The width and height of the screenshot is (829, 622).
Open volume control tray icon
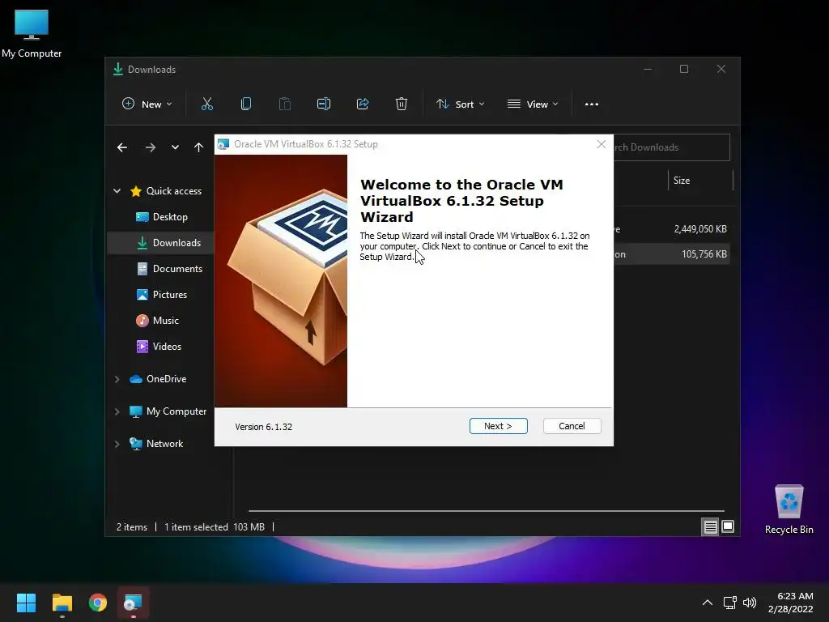tap(750, 603)
